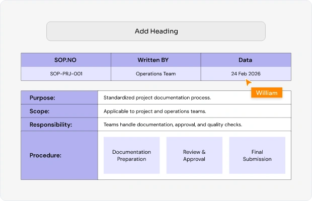Click the Teams handle documentation text
312x201 pixels.
(x=173, y=125)
